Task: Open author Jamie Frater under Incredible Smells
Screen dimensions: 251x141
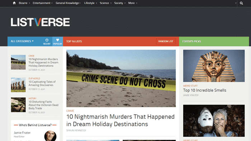Action: pos(191,95)
